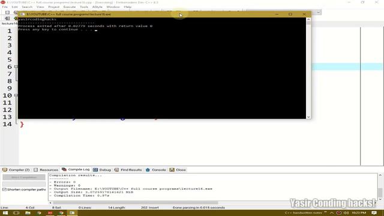Click the console scrollbar up arrow

[x=308, y=19]
